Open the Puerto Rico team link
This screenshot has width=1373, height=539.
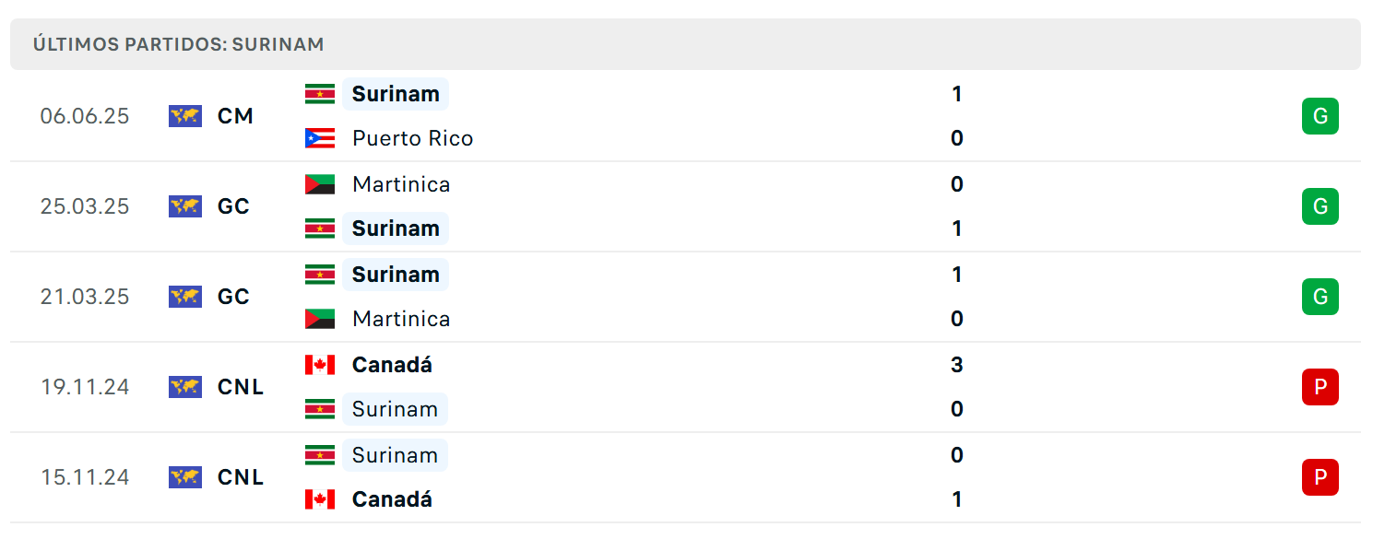[x=412, y=138]
